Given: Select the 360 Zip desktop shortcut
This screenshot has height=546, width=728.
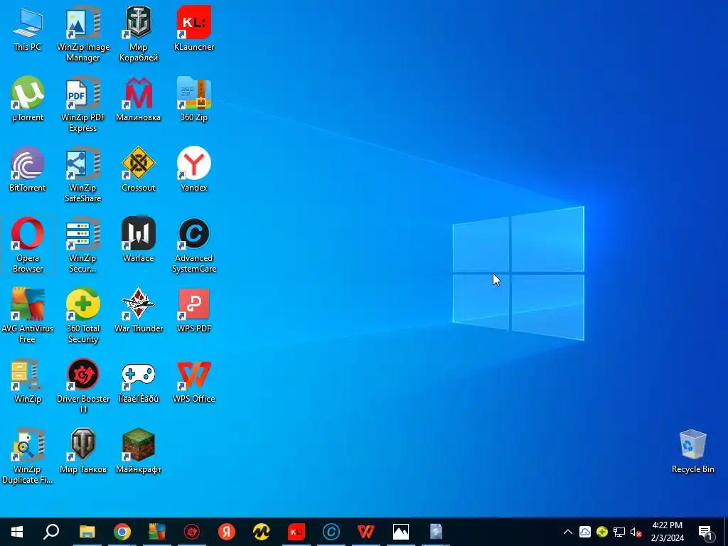Looking at the screenshot, I should pos(194,100).
